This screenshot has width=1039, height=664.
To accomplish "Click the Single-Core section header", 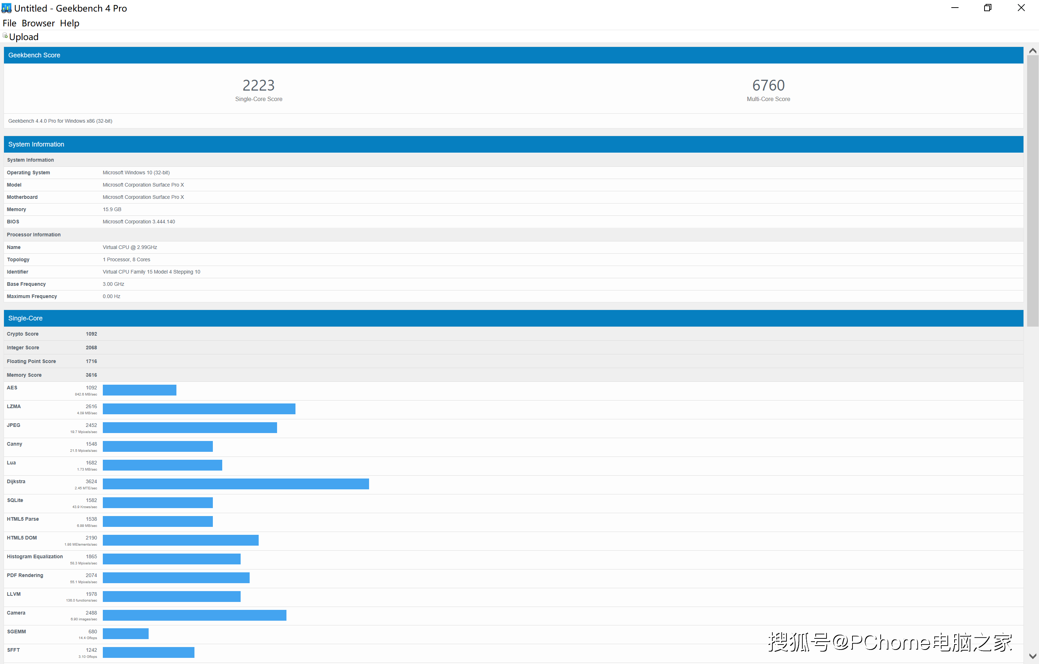I will tap(26, 318).
